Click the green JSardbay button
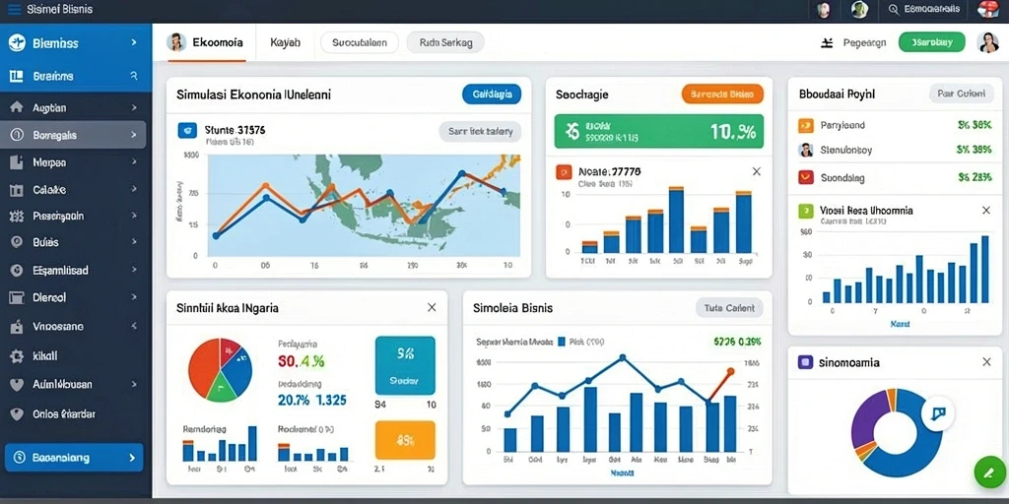The image size is (1009, 504). [932, 42]
